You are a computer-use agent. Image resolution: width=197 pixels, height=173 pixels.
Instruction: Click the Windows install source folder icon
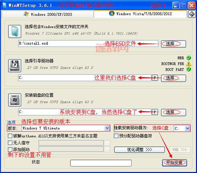(x=15, y=31)
